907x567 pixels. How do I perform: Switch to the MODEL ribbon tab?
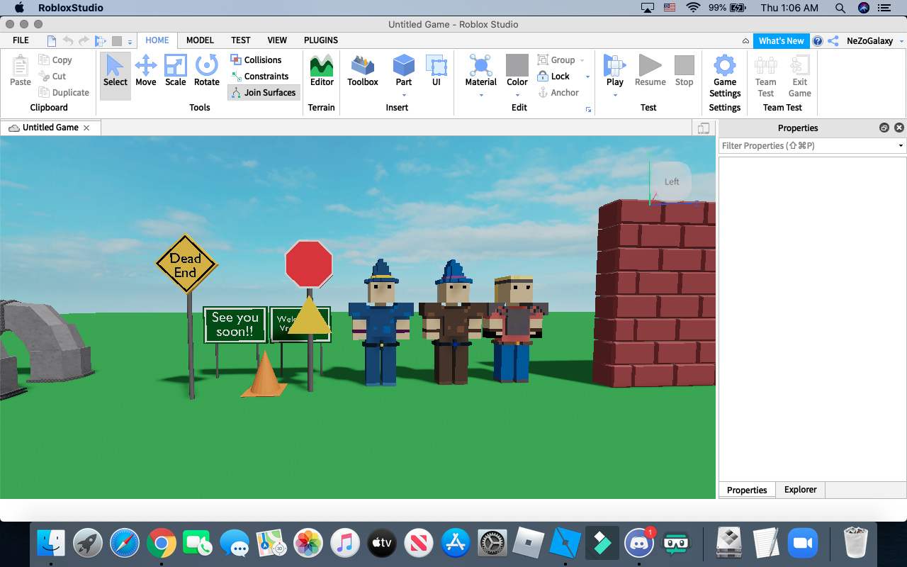199,40
